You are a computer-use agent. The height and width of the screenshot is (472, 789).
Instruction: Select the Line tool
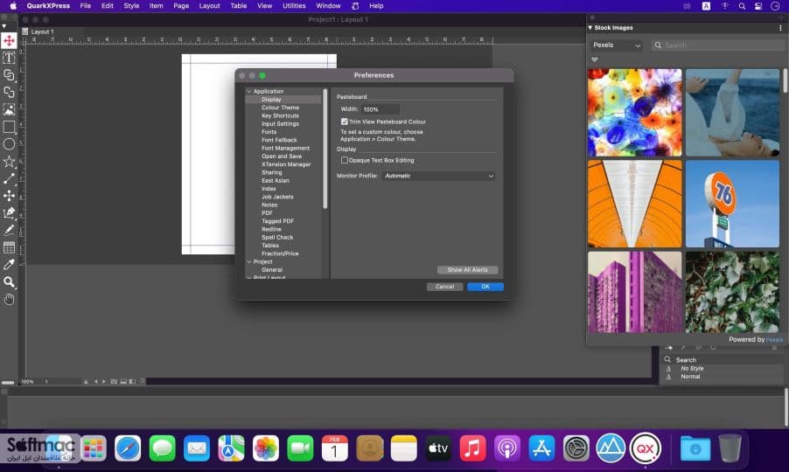[x=9, y=178]
